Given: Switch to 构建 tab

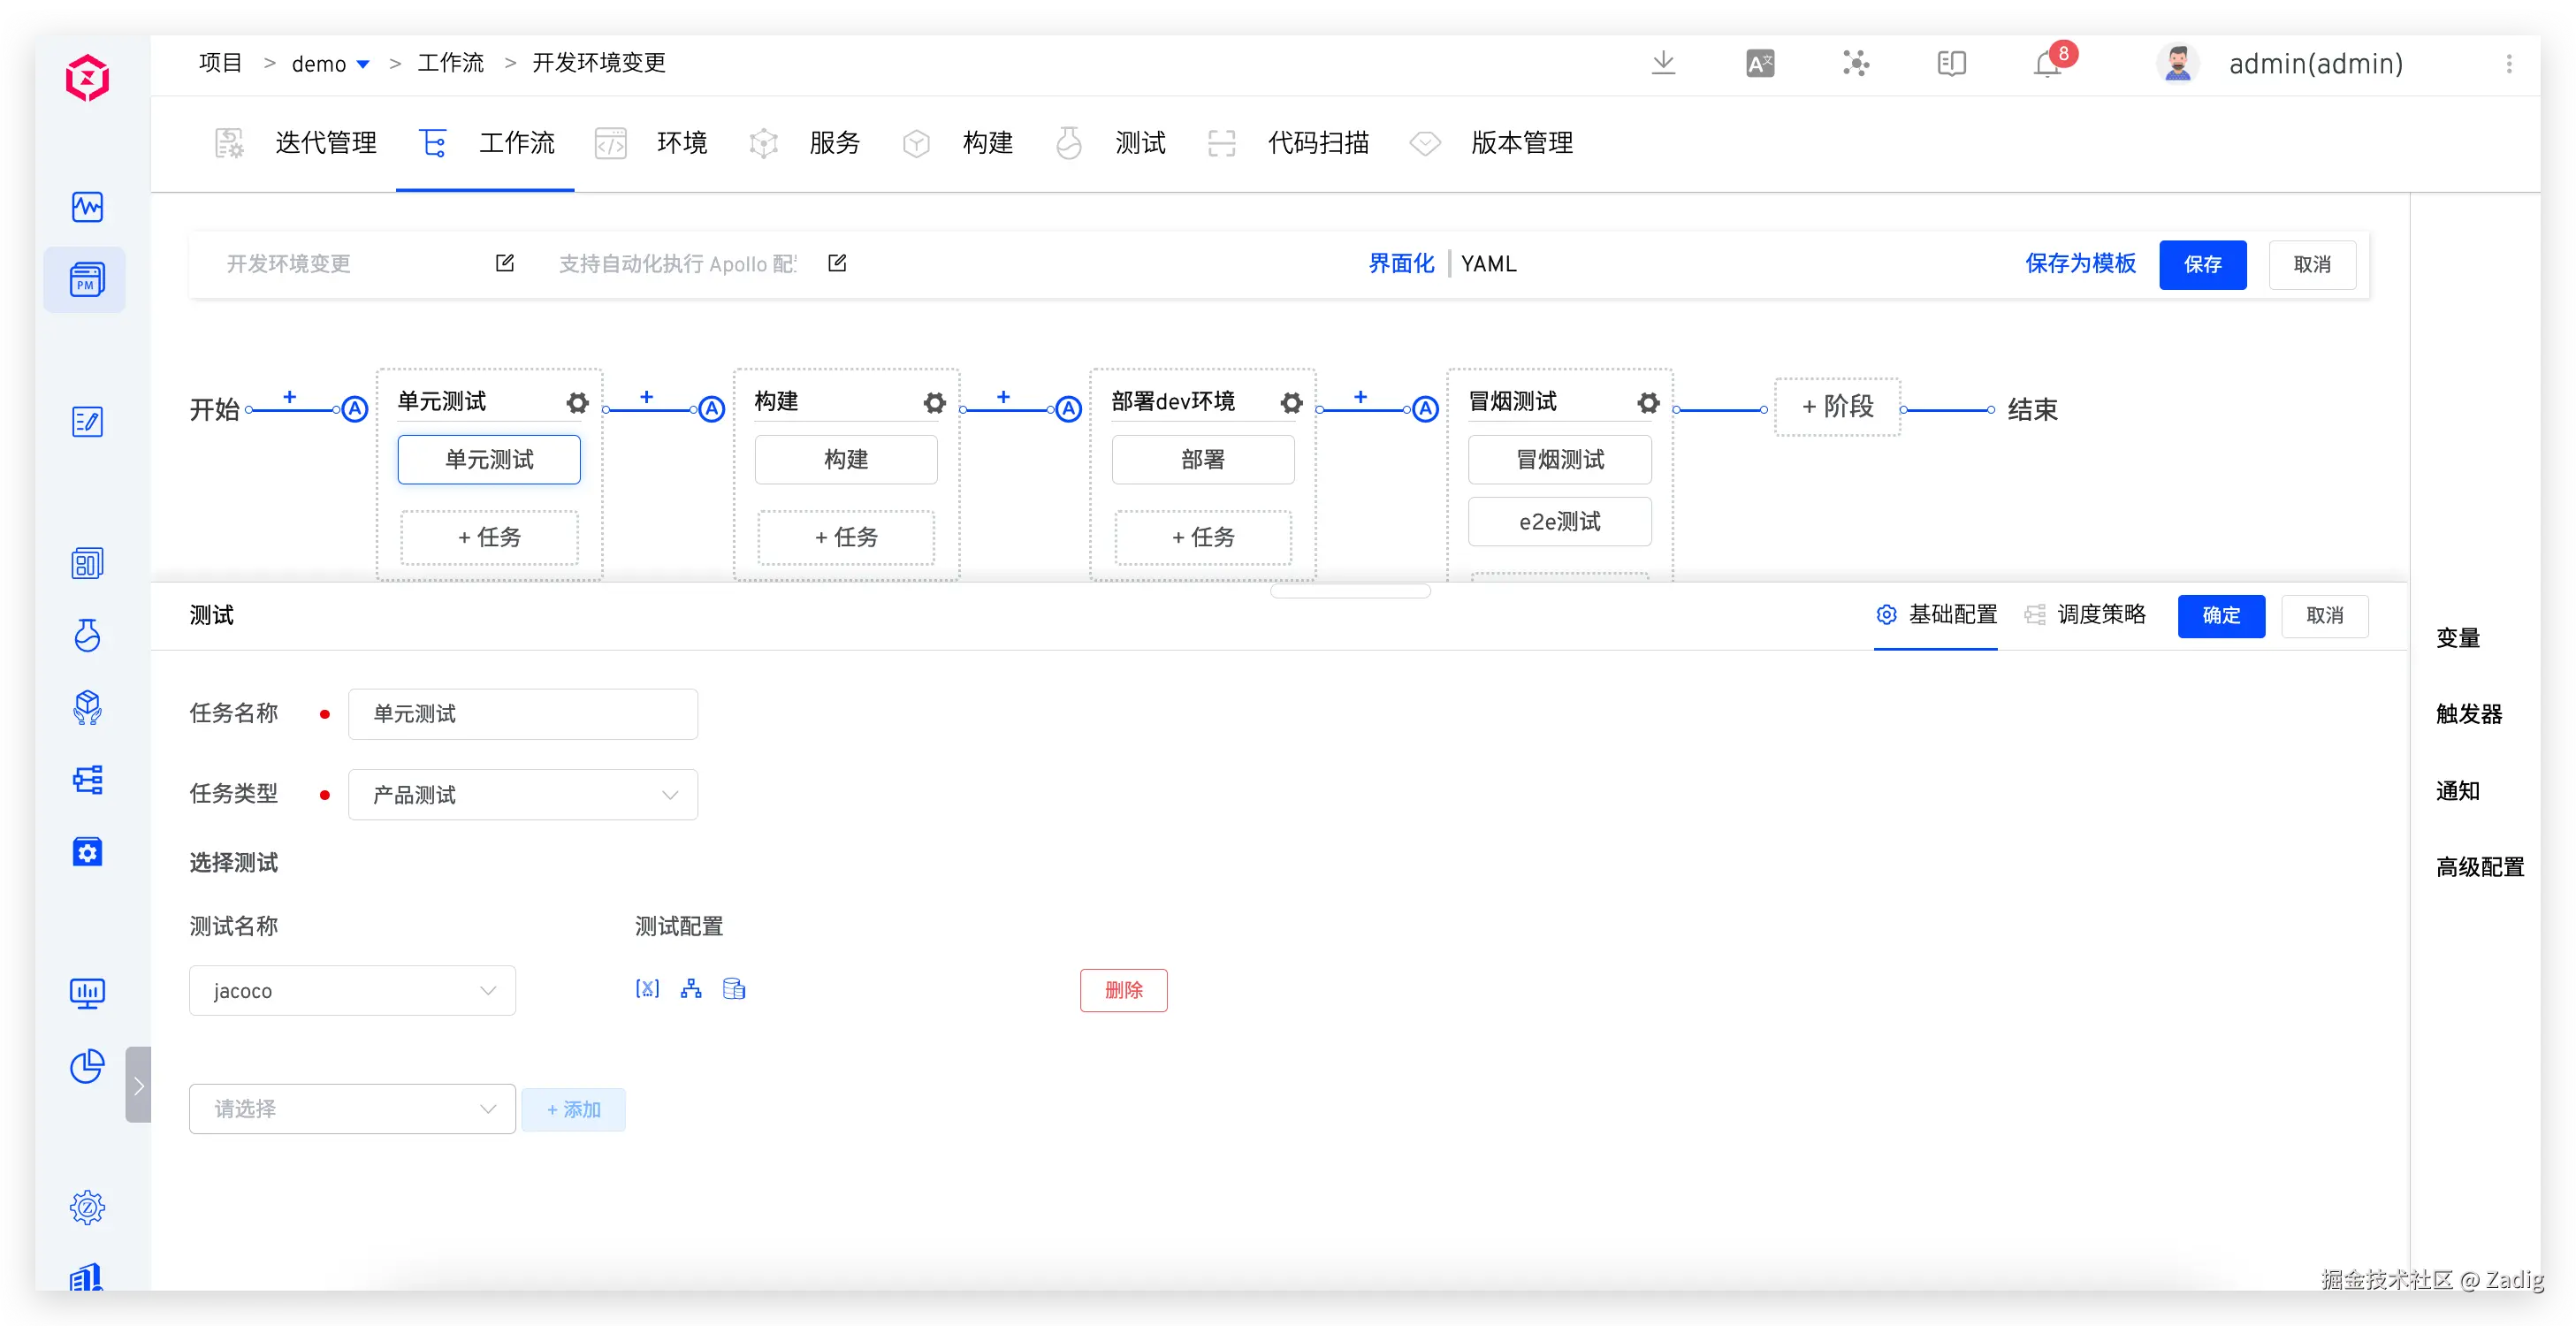Looking at the screenshot, I should tap(957, 143).
